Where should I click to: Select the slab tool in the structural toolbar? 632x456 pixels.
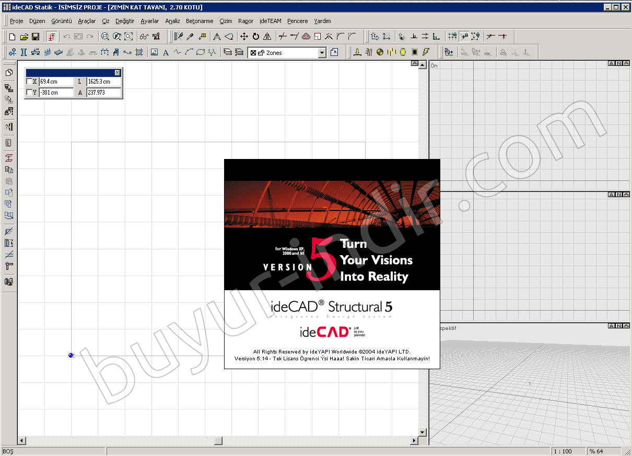click(58, 52)
